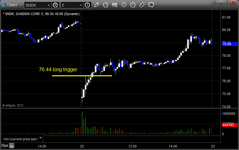Click the Vol (current price bar) label
This screenshot has height=150, width=239.
click(x=20, y=139)
